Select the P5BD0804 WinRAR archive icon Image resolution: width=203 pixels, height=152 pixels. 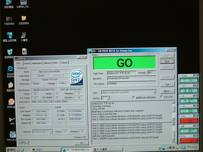9,21
